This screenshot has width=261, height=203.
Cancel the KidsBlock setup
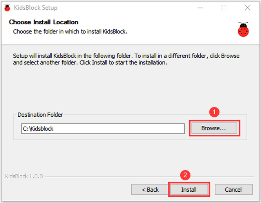coord(234,189)
